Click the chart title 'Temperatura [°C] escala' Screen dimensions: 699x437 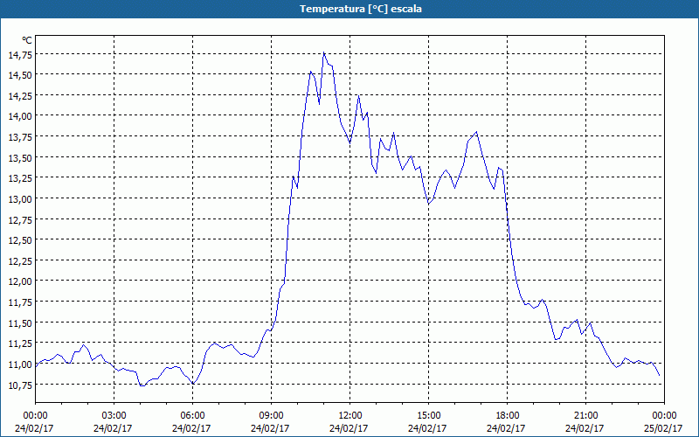(361, 9)
